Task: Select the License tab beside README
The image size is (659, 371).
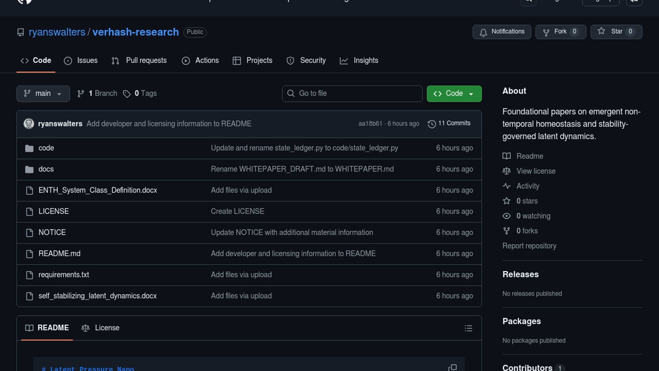Action: [101, 328]
